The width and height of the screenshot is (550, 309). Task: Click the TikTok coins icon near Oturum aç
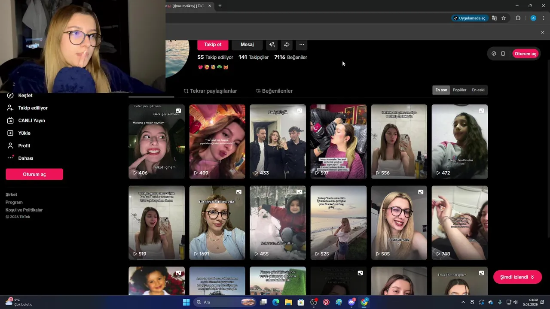[x=494, y=54]
